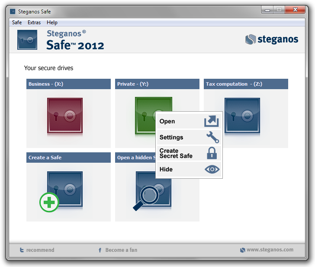The height and width of the screenshot is (267, 315).
Task: Click the Create a Safe icon with green plus
Action: [x=61, y=191]
